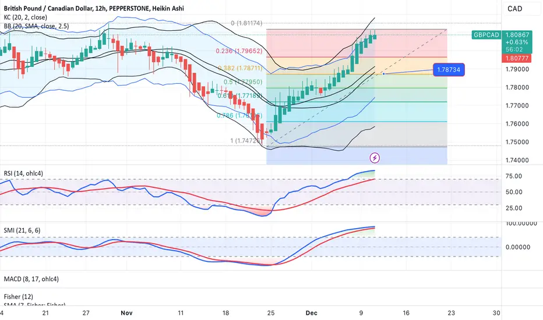Viewport: 543px width, 320px height.
Task: Select the BB (20, SMA, close, 2.5) label
Action: (x=36, y=26)
